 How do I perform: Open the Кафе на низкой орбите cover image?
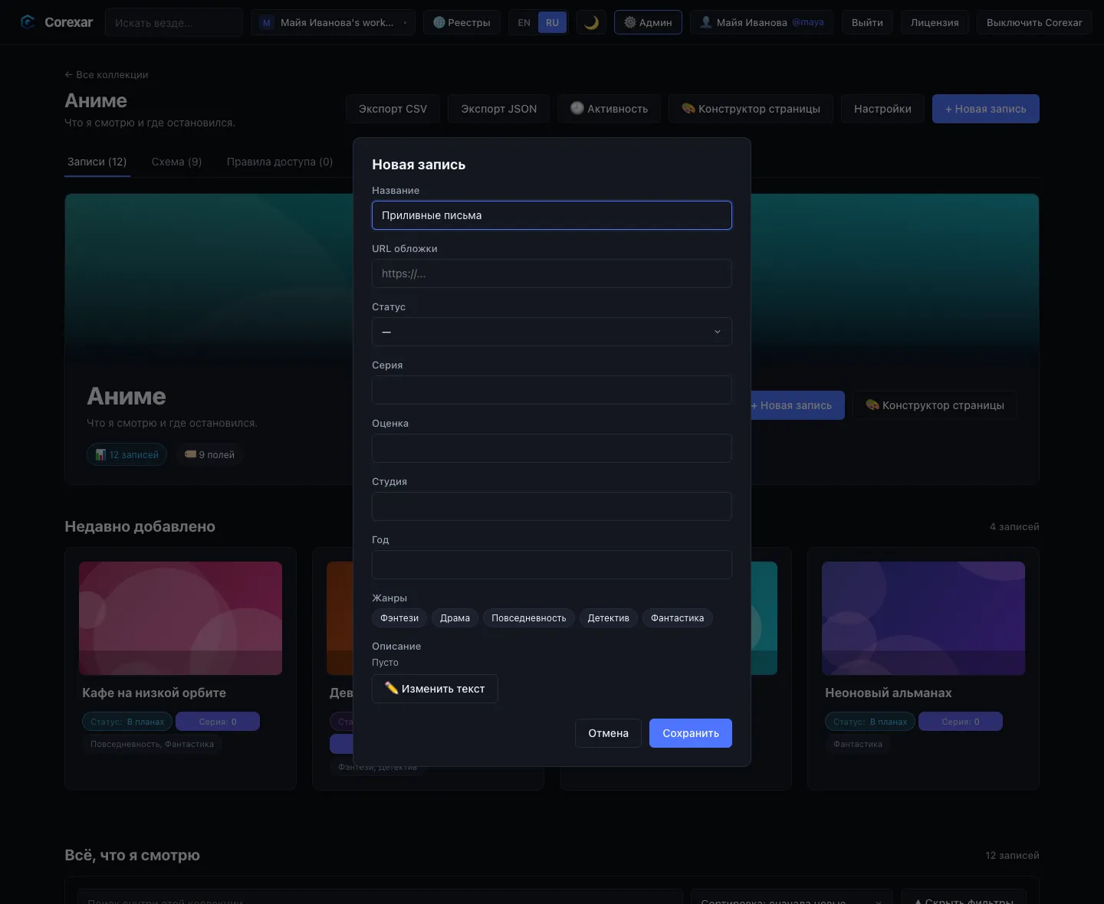[180, 618]
